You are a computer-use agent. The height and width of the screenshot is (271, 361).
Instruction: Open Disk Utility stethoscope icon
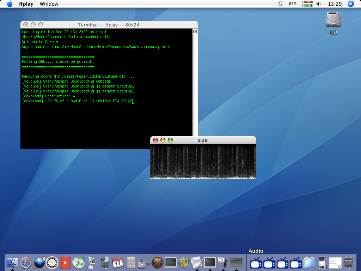pos(144,263)
